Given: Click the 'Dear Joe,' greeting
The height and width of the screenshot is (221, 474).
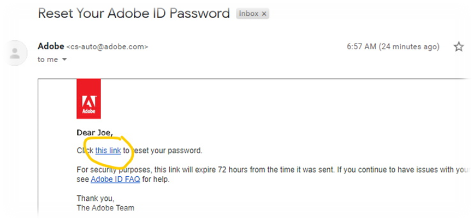Looking at the screenshot, I should pos(94,133).
